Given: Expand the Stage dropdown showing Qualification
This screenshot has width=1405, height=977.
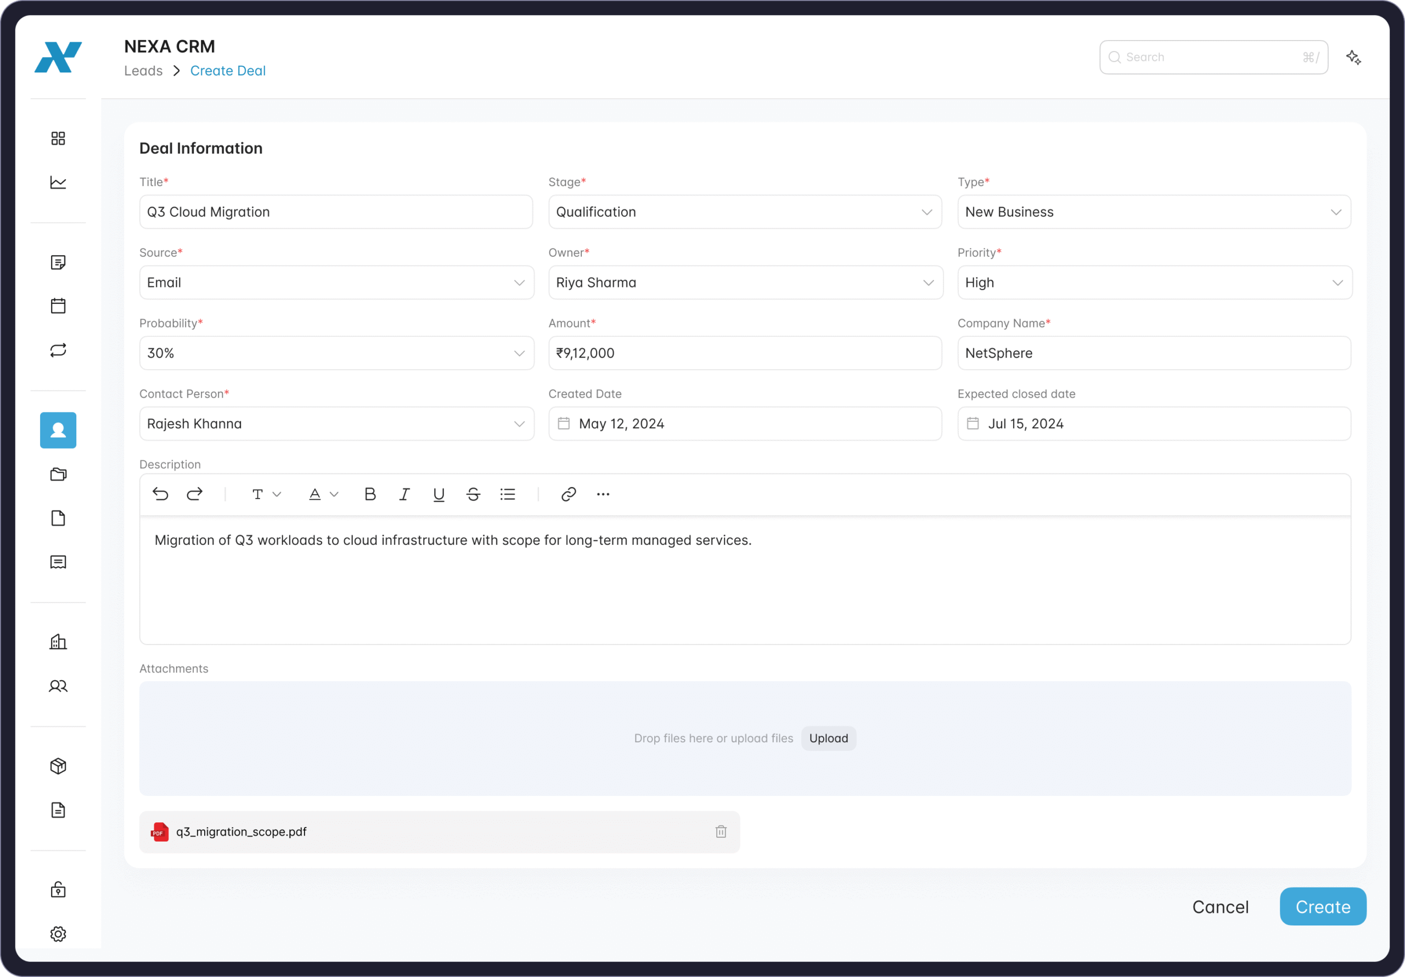Looking at the screenshot, I should click(745, 212).
